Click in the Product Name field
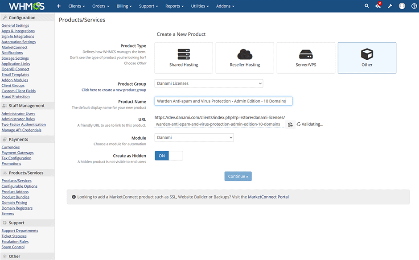The image size is (419, 260). point(223,101)
